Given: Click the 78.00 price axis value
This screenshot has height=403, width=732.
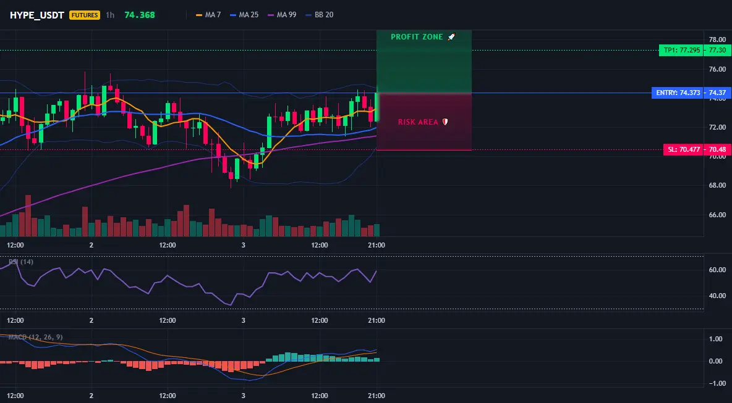Looking at the screenshot, I should click(717, 39).
